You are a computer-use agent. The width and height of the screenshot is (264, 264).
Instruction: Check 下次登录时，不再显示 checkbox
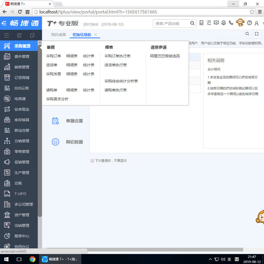[x=92, y=161]
